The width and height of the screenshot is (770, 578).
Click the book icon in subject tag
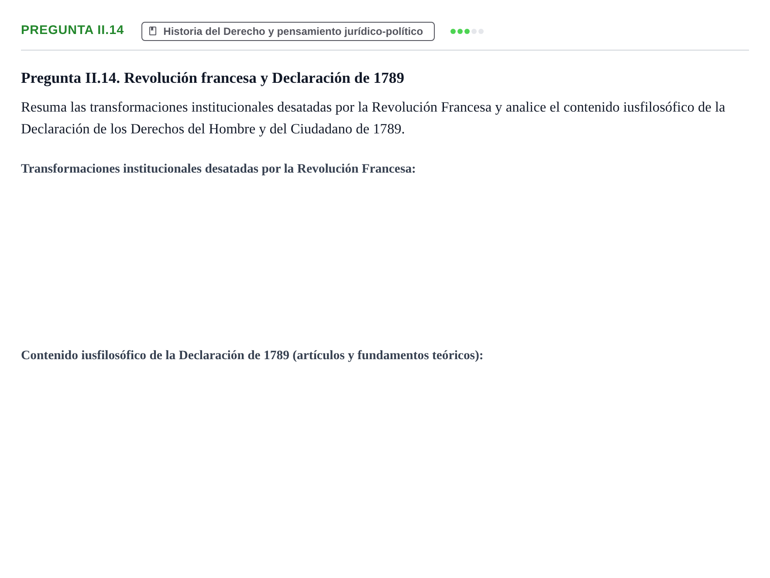coord(153,31)
